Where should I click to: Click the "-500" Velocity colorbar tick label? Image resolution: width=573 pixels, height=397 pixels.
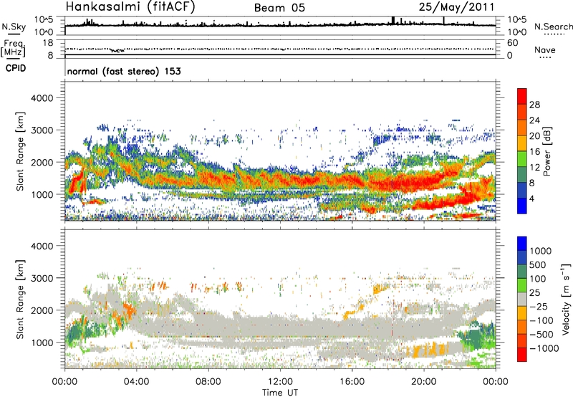(x=541, y=334)
